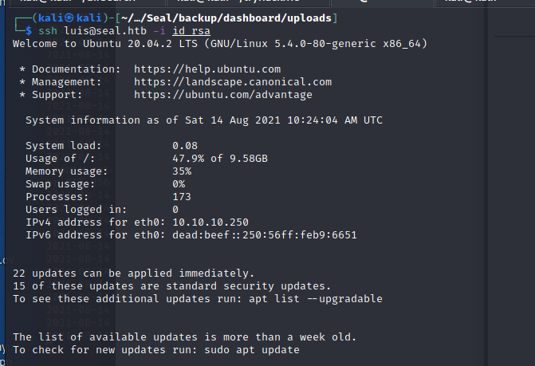Click the Memory usage 35% value
Image resolution: width=535 pixels, height=366 pixels.
click(182, 171)
